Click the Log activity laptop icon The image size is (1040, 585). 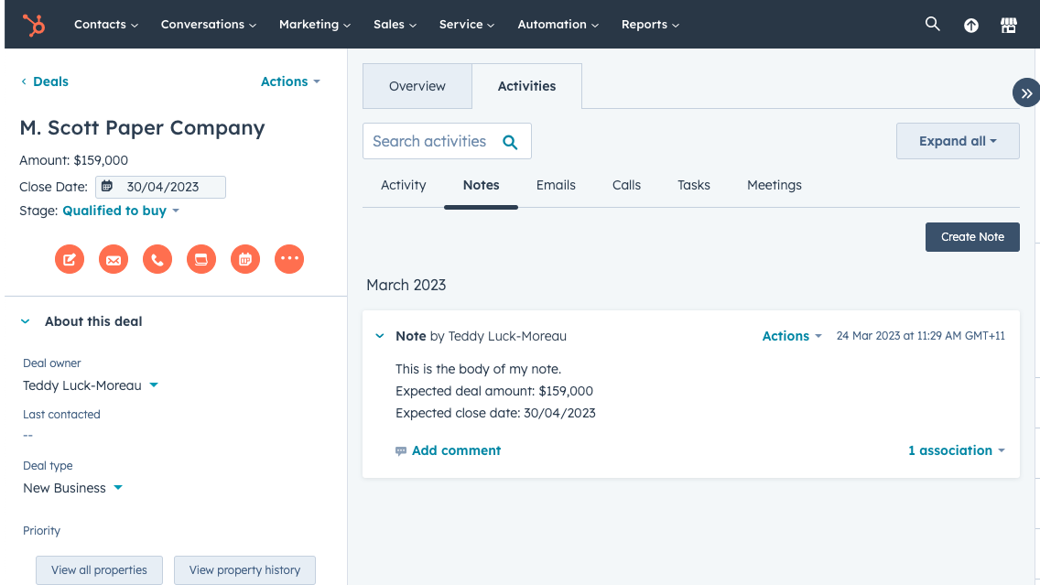point(201,259)
